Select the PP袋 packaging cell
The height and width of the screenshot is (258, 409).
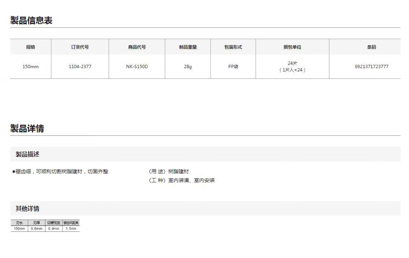pyautogui.click(x=233, y=67)
